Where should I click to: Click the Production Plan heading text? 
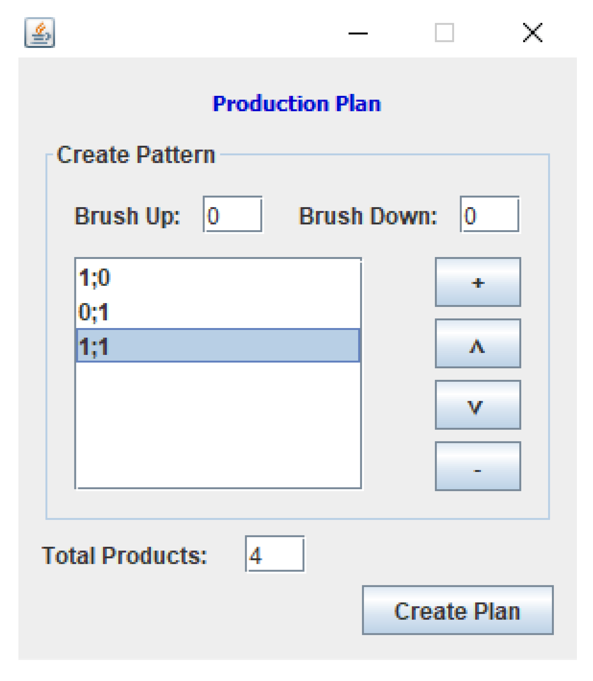pyautogui.click(x=296, y=104)
